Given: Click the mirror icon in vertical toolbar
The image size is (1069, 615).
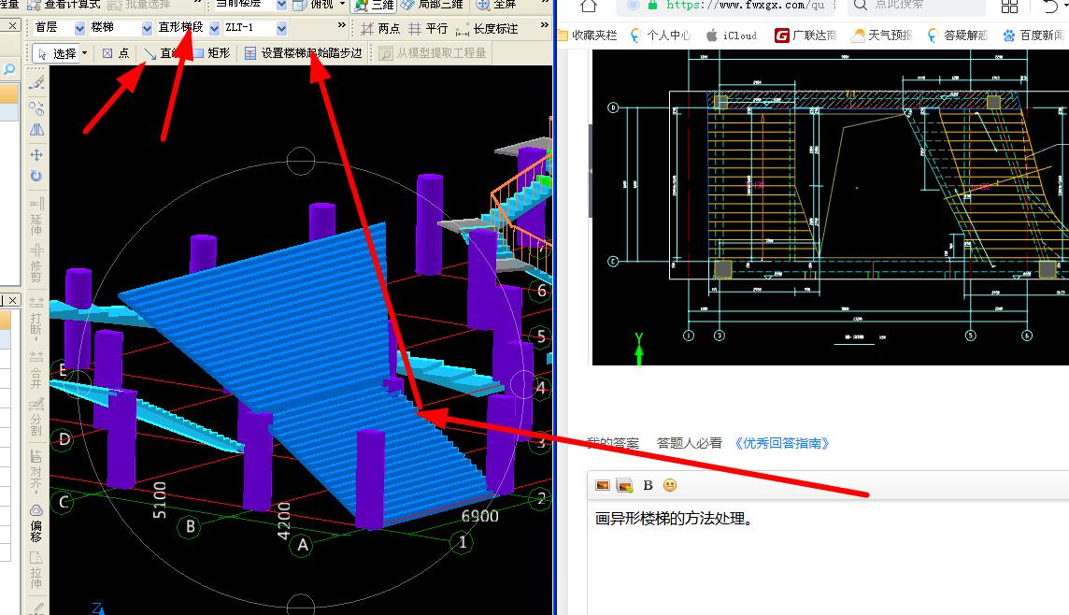Looking at the screenshot, I should click(36, 129).
